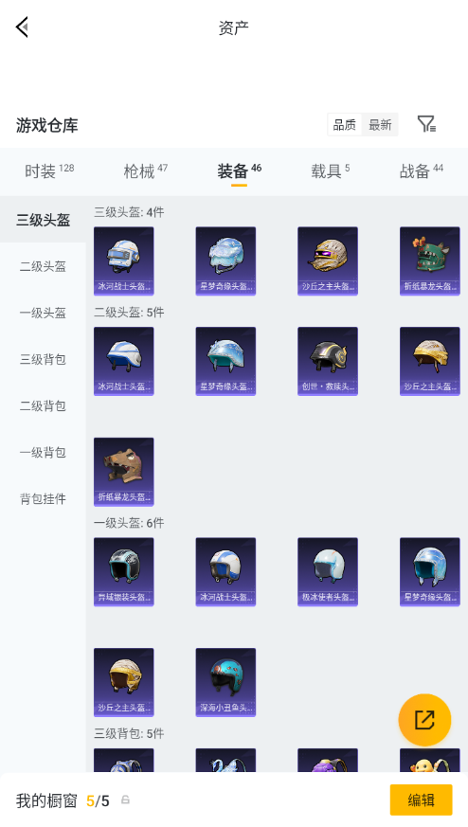Open brown 折纸暴龙 helmet under 二级头盔
Image resolution: width=468 pixels, height=827 pixels.
pyautogui.click(x=123, y=472)
